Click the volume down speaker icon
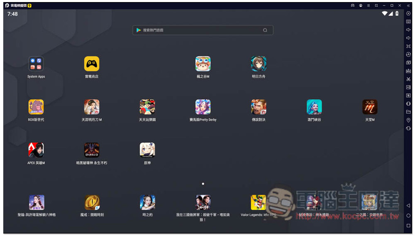 coord(408,38)
